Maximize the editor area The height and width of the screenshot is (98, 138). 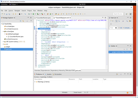click(x=105, y=18)
